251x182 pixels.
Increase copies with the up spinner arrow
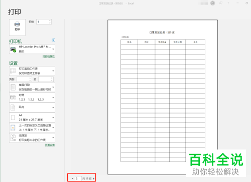(x=50, y=20)
